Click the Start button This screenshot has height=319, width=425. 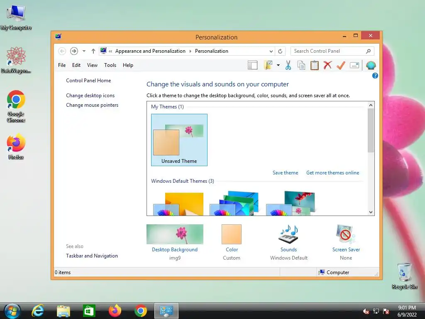tap(12, 311)
